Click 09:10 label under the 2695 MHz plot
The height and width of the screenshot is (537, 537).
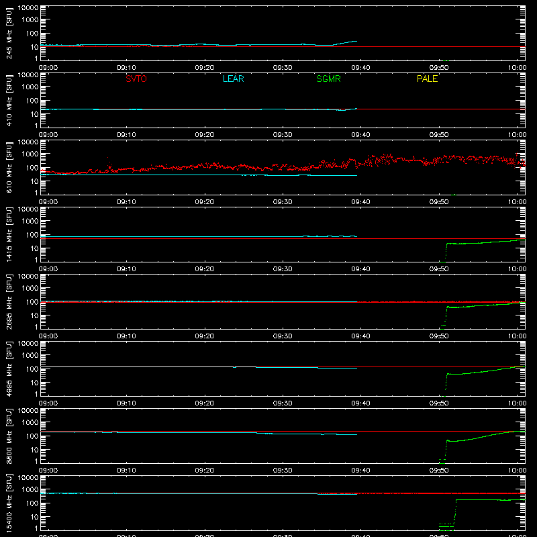pyautogui.click(x=126, y=336)
